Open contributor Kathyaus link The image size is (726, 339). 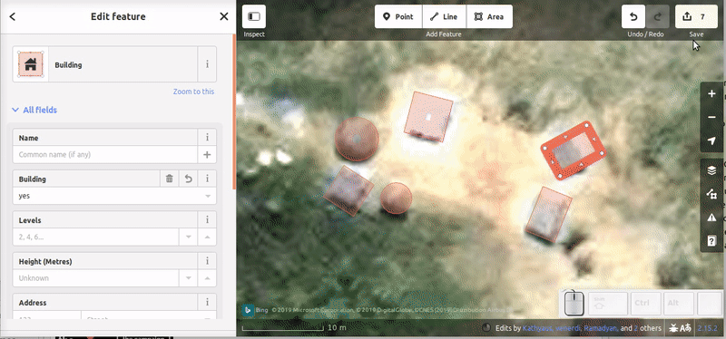tap(537, 328)
